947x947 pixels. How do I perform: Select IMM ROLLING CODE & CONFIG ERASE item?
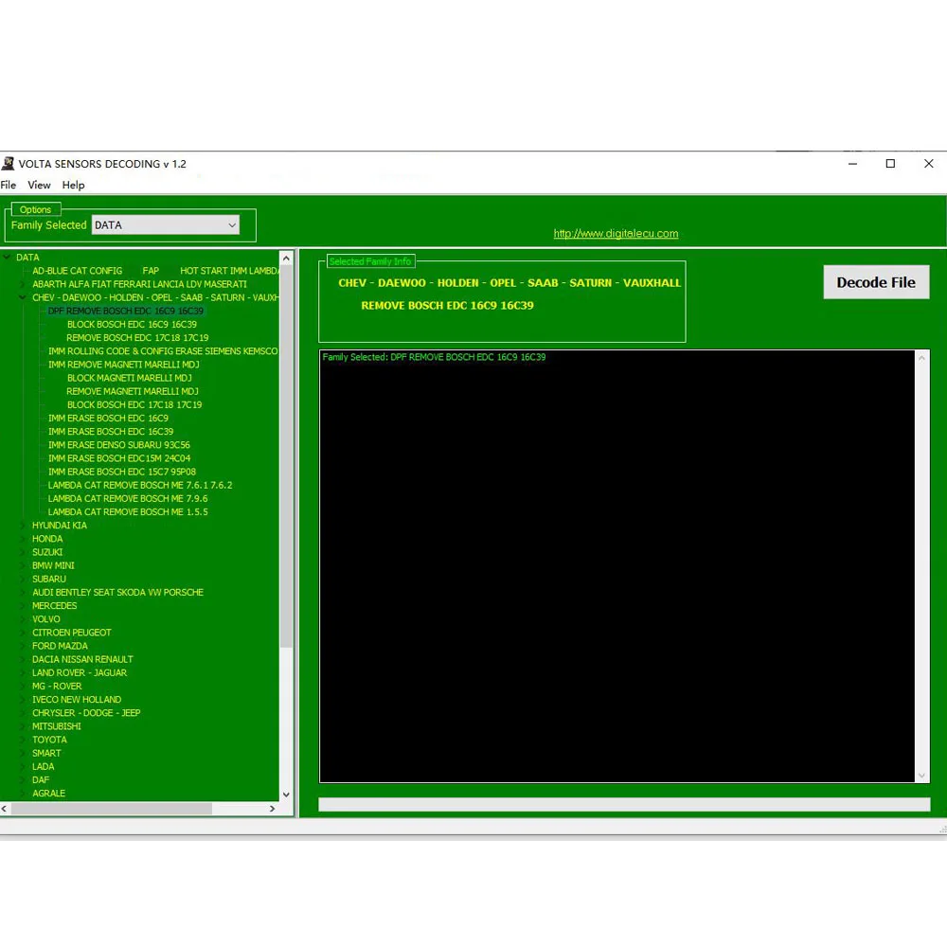pyautogui.click(x=163, y=351)
